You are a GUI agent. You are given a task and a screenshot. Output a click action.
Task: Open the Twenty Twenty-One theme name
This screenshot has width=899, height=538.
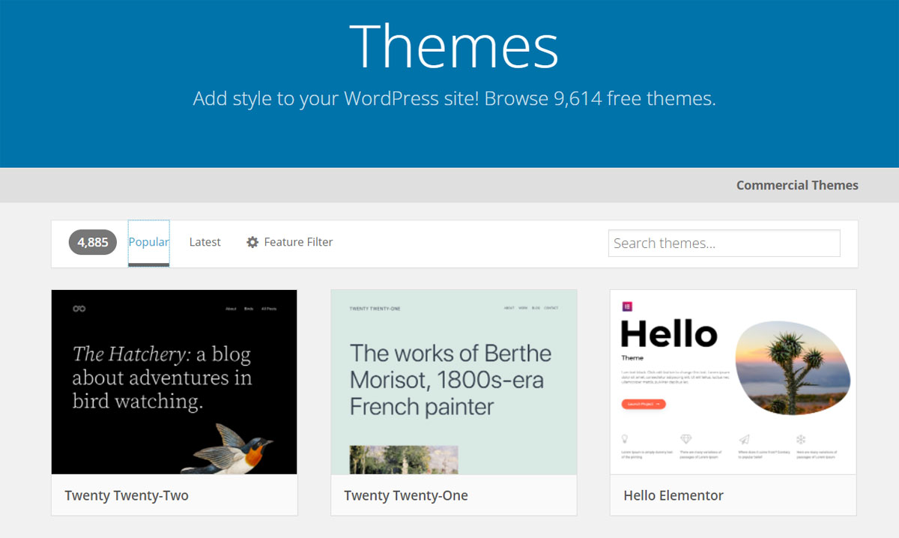(405, 495)
